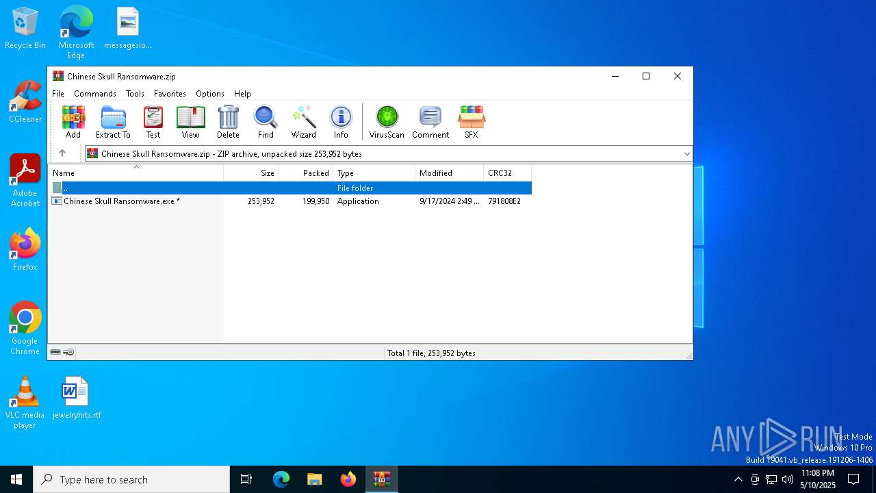Open Firefox from the taskbar
This screenshot has height=493, width=876.
348,479
